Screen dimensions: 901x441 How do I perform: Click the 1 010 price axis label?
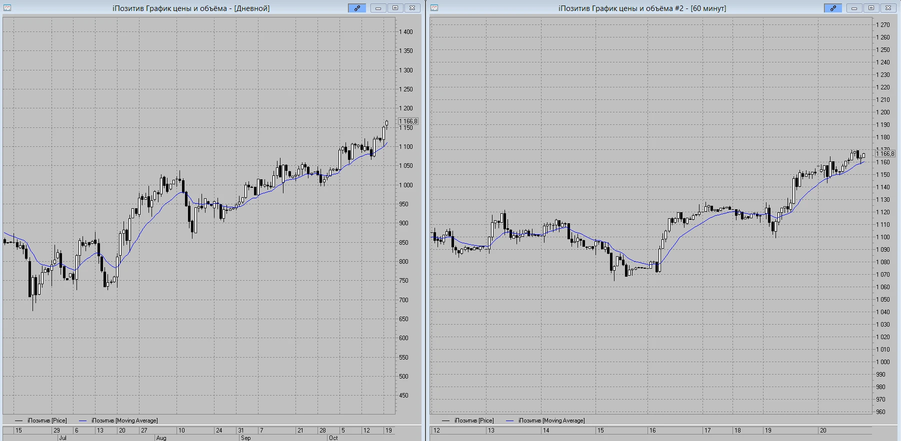[x=883, y=350]
